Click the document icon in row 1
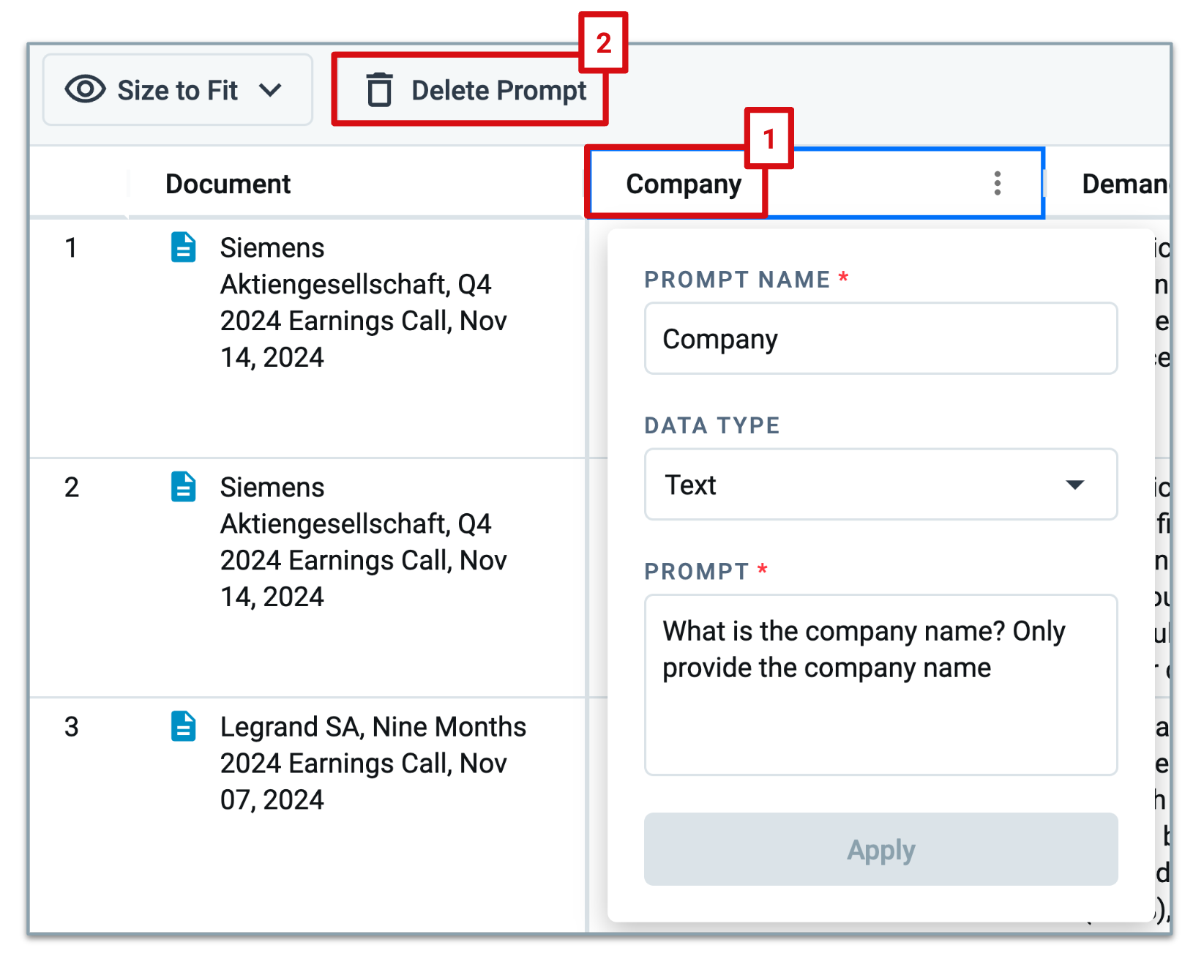 pos(183,247)
